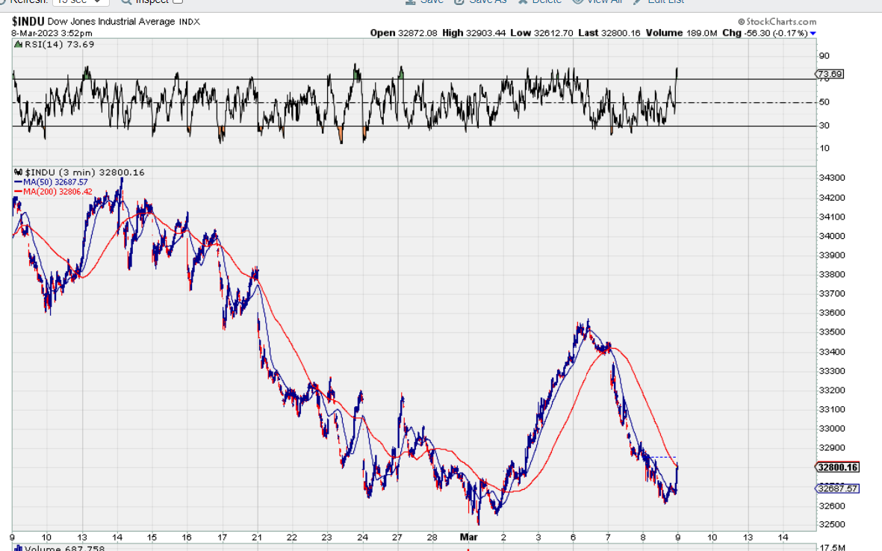
Task: Click the StockCharts.com watermark link
Action: pos(777,22)
